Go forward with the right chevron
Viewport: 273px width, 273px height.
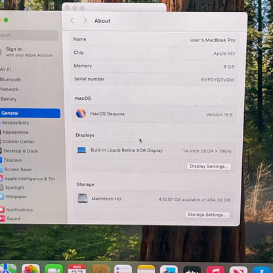[x=85, y=21]
